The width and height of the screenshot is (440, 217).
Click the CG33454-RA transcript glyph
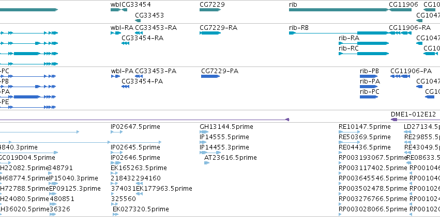pyautogui.click(x=125, y=43)
